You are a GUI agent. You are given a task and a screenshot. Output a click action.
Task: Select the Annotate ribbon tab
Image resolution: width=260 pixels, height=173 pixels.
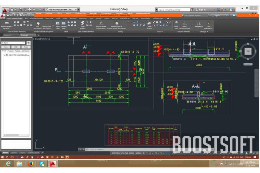pos(73,18)
